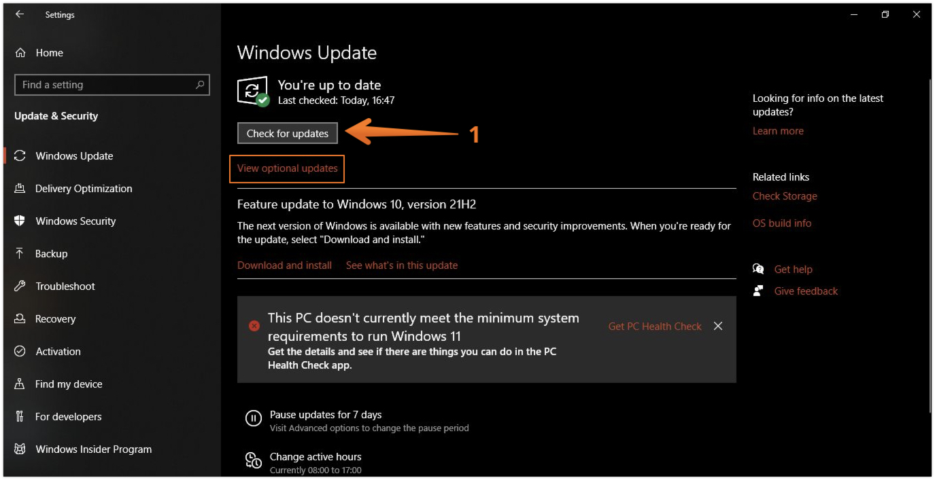935x480 pixels.
Task: Click Download and install link
Action: (x=284, y=265)
